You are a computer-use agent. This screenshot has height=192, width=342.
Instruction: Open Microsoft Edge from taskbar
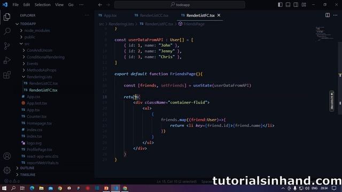[32, 188]
